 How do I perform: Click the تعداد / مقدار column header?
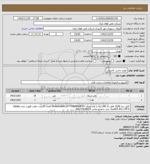[x=35, y=91]
